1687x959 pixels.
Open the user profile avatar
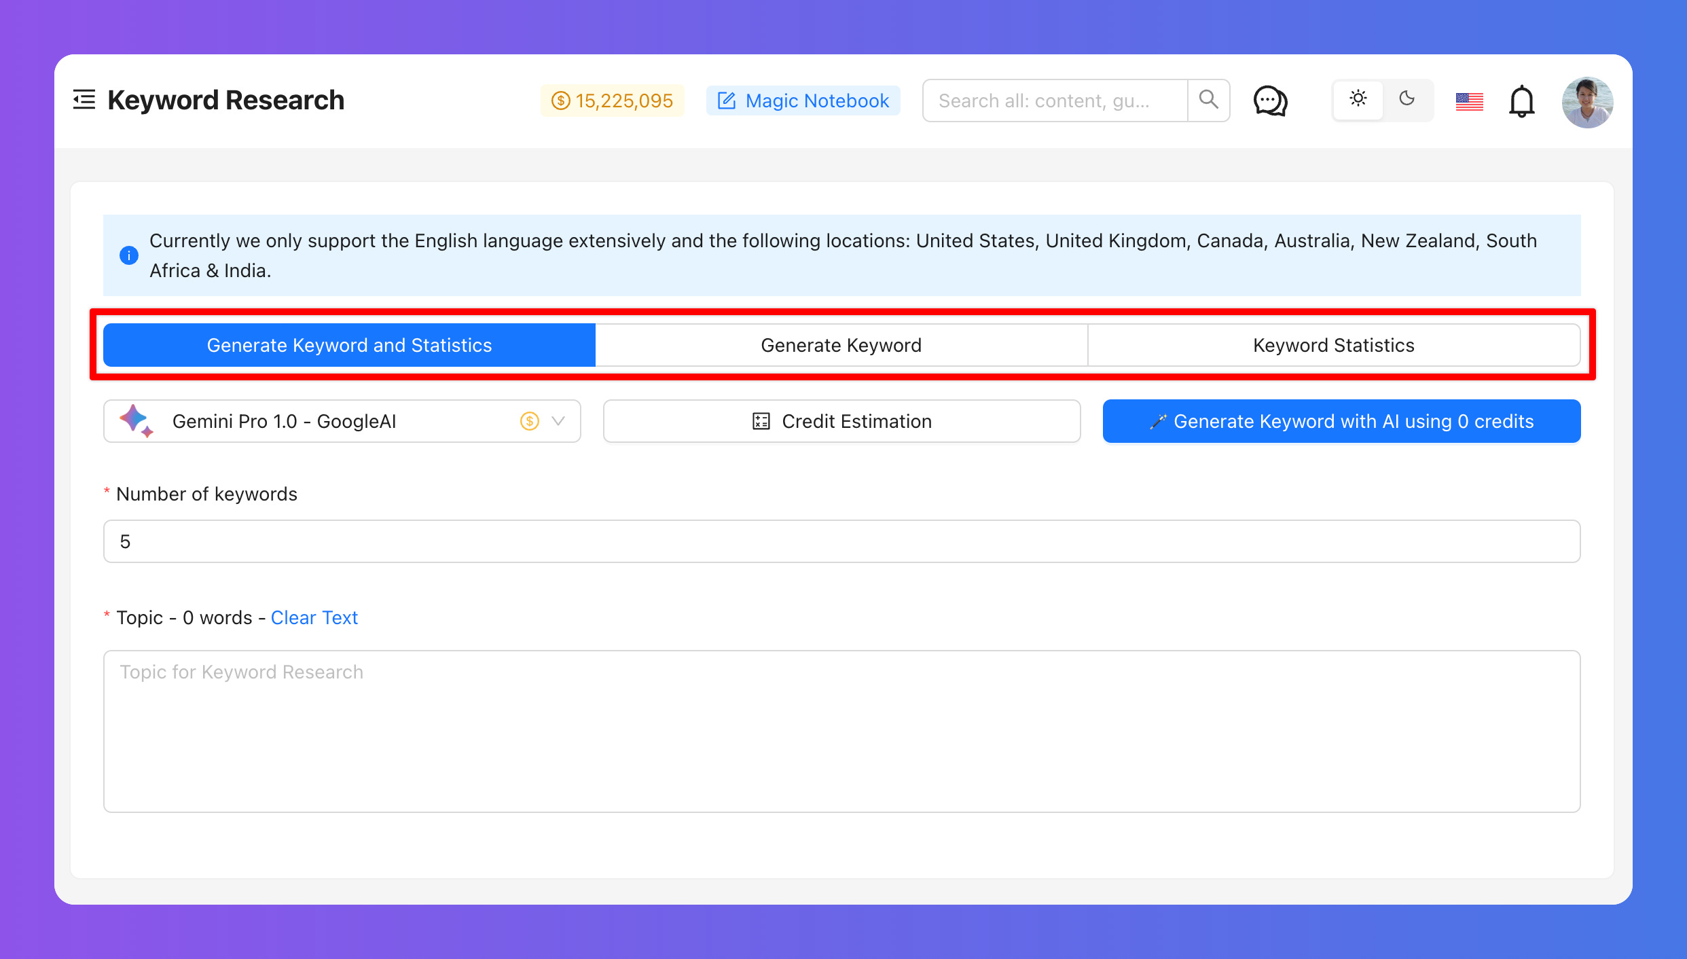coord(1587,102)
